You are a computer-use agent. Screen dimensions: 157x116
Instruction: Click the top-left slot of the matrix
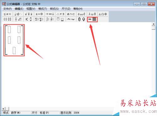pos(9,29)
